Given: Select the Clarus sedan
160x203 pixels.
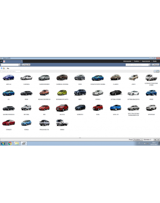Looking at the screenshot, I should (116, 77).
